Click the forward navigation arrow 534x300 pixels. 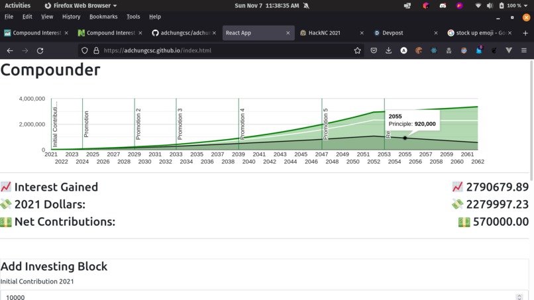[x=25, y=51]
